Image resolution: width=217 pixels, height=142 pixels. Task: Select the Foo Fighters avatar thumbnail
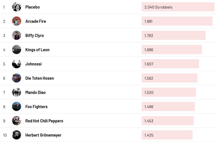(17, 106)
